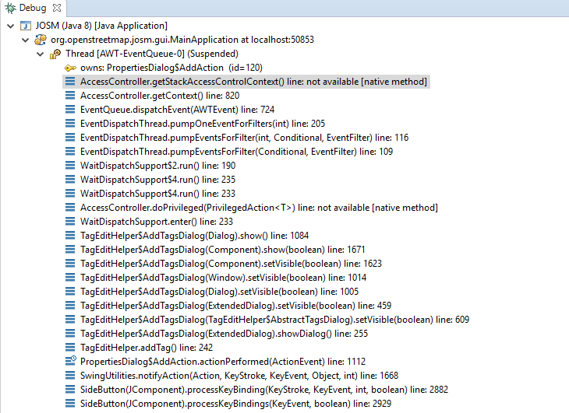Select JOSM (Java 8) [Java Application] row
The height and width of the screenshot is (413, 569).
click(101, 26)
